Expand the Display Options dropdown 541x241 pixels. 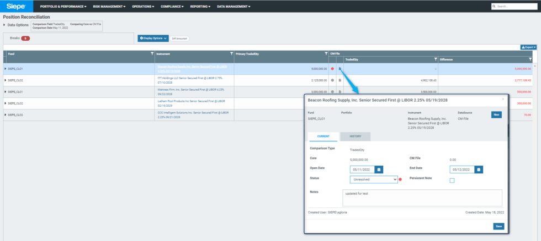[x=153, y=38]
